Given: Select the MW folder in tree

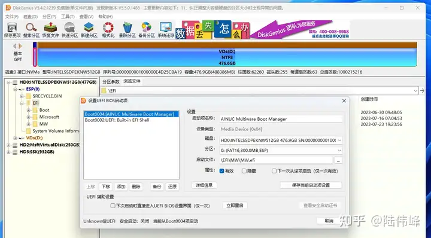Looking at the screenshot, I should point(44,124).
